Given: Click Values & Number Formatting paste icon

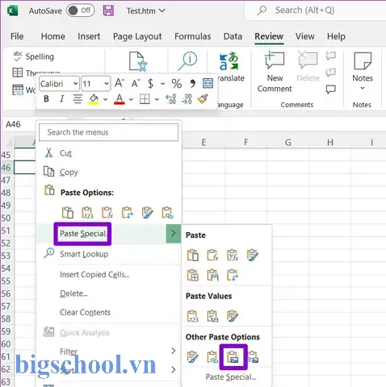Looking at the screenshot, I should pos(212,316).
